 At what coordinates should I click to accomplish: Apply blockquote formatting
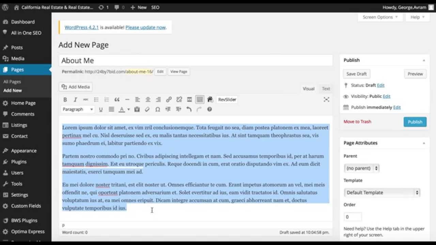117,100
